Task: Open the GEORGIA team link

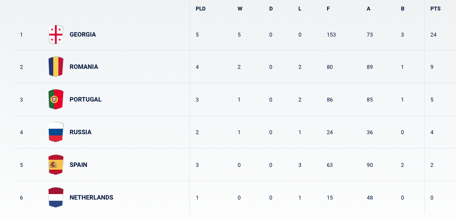Action: pos(83,35)
